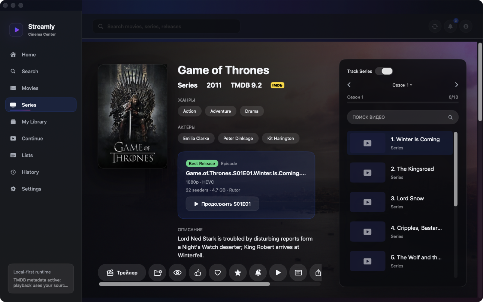
Task: Go to next season chevron
Action: pos(456,85)
